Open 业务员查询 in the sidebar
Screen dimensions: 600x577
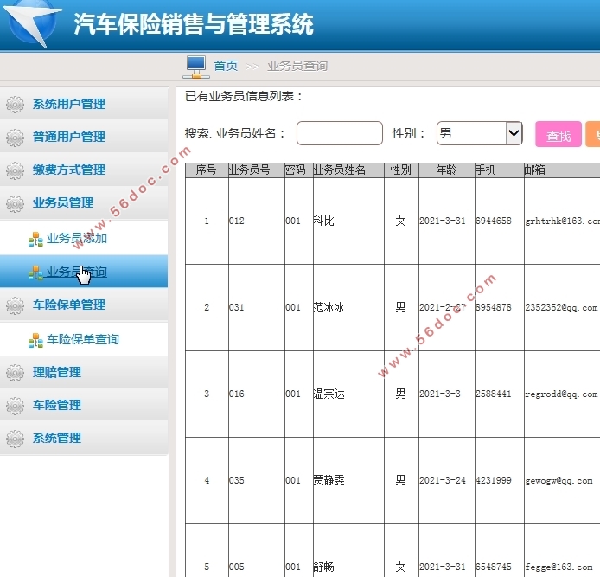[x=77, y=272]
